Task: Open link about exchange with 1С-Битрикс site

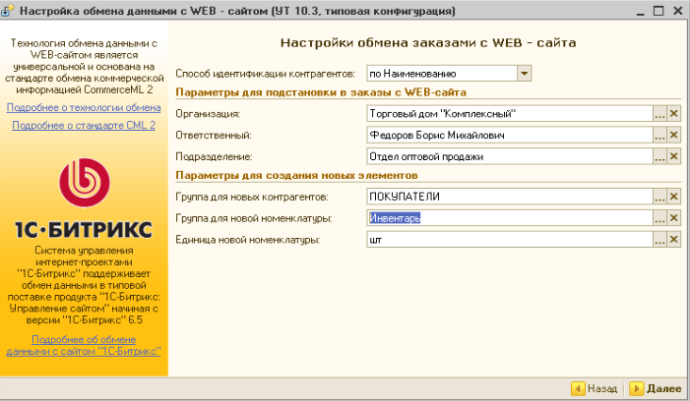Action: tap(84, 345)
